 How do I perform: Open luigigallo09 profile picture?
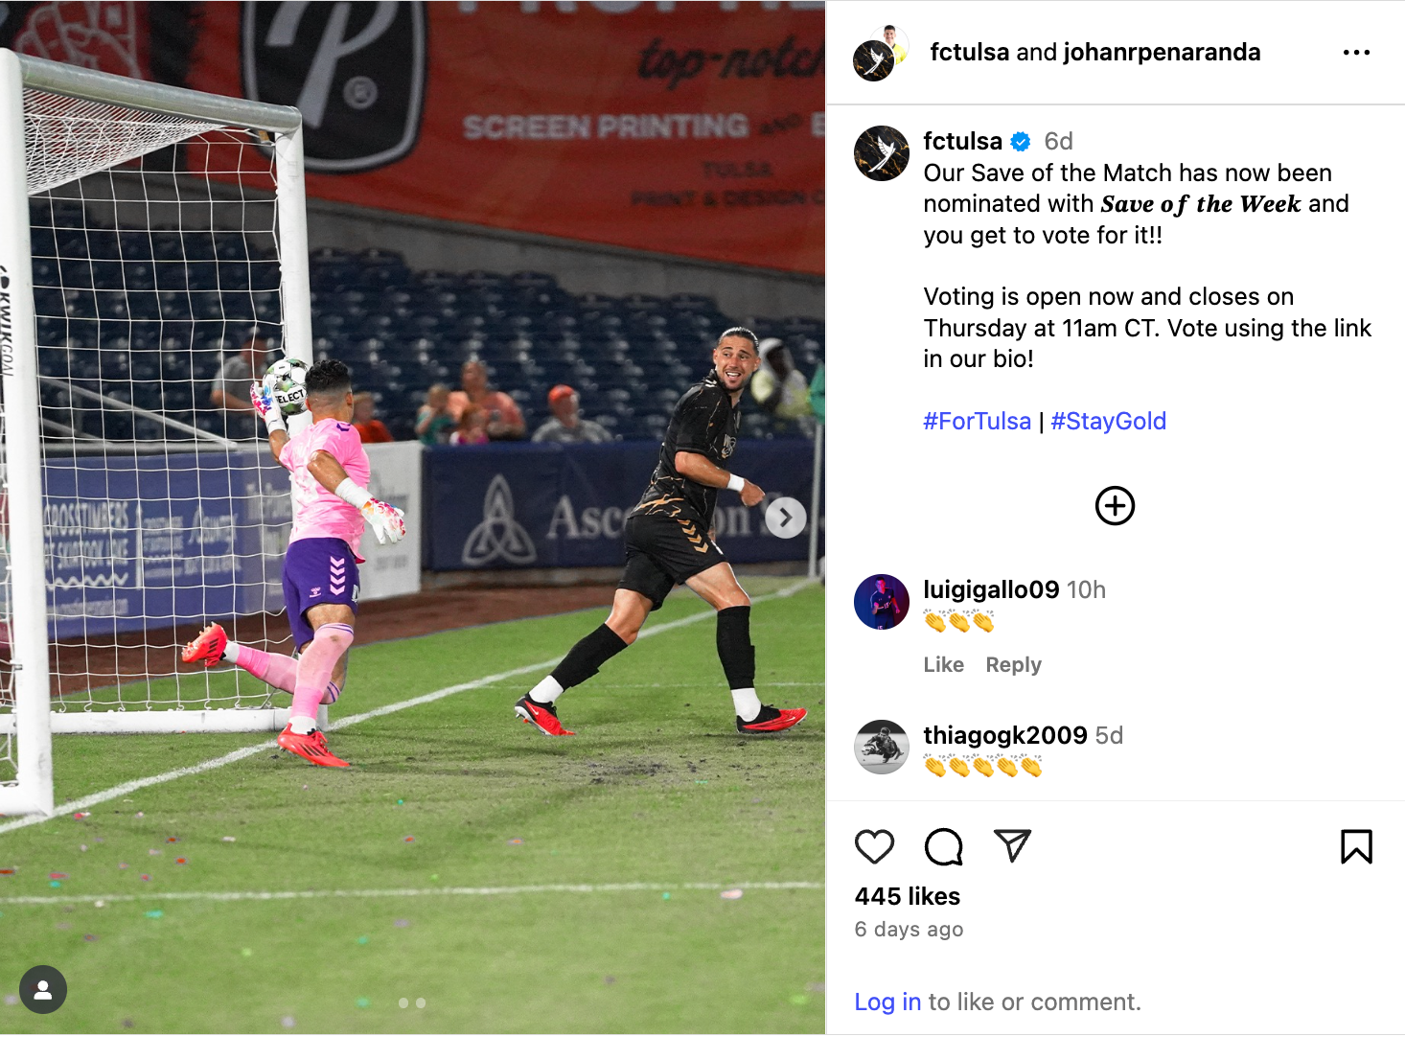[x=881, y=602]
